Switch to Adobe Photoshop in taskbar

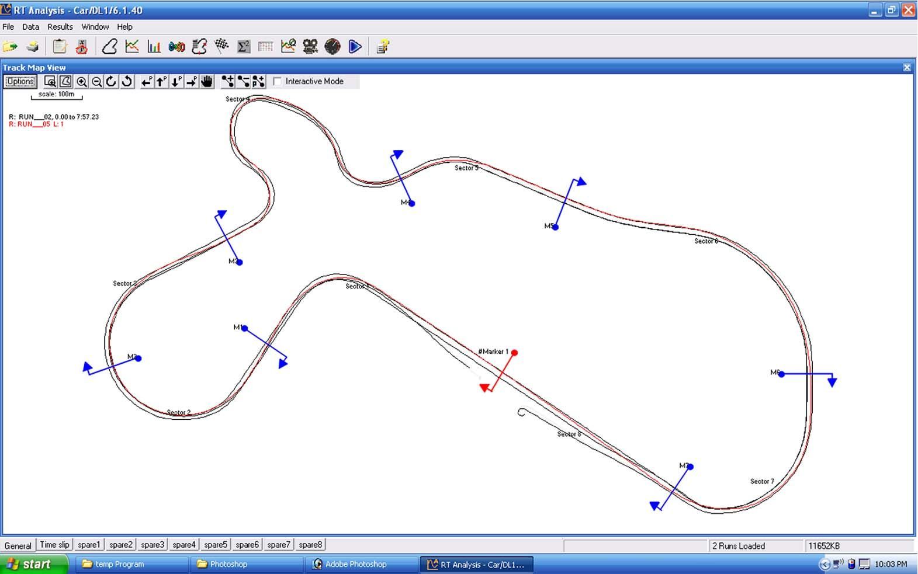[x=355, y=564]
